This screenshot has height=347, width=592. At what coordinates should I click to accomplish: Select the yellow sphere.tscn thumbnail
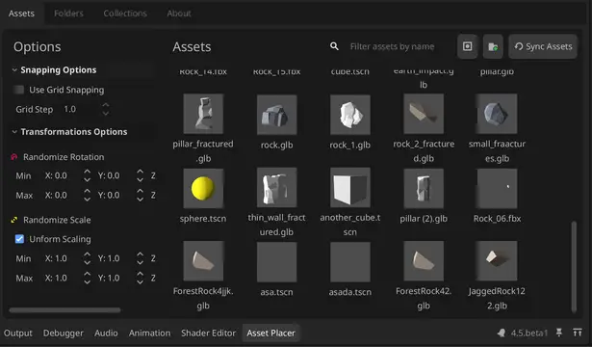203,188
